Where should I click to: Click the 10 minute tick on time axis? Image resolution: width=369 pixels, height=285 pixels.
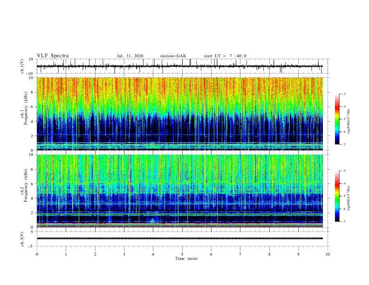[x=328, y=254]
